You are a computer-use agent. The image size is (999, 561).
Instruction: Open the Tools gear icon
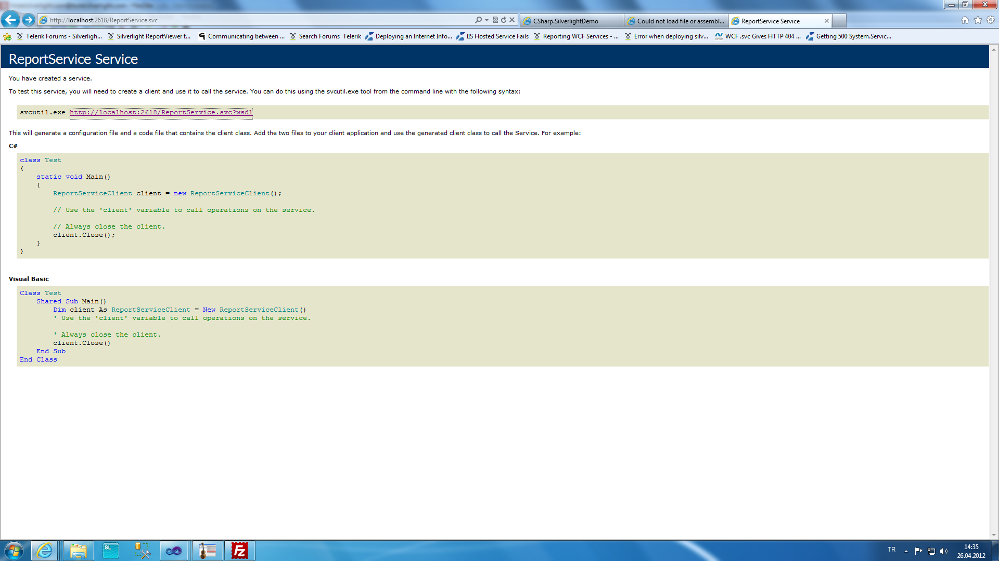tap(991, 20)
